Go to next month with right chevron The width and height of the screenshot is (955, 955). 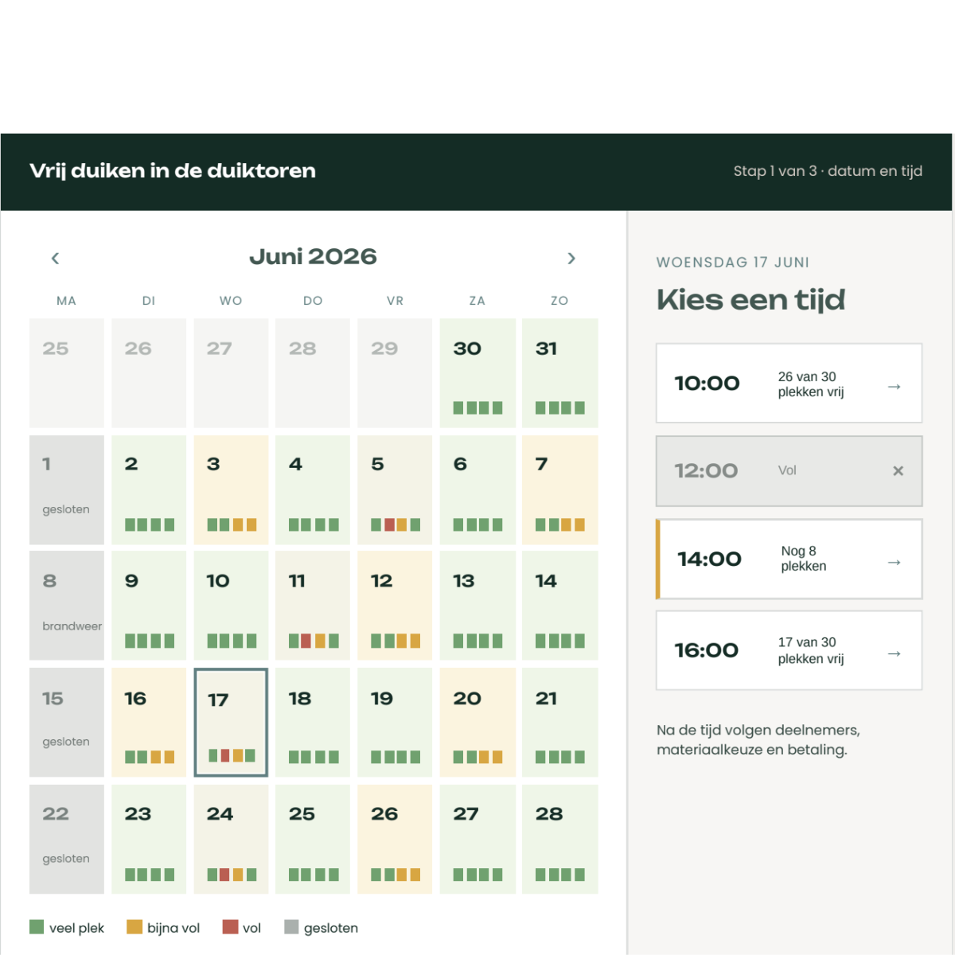[571, 258]
